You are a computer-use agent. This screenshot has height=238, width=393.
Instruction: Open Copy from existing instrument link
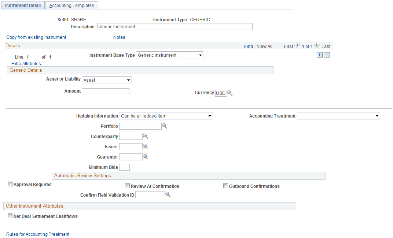click(x=36, y=37)
